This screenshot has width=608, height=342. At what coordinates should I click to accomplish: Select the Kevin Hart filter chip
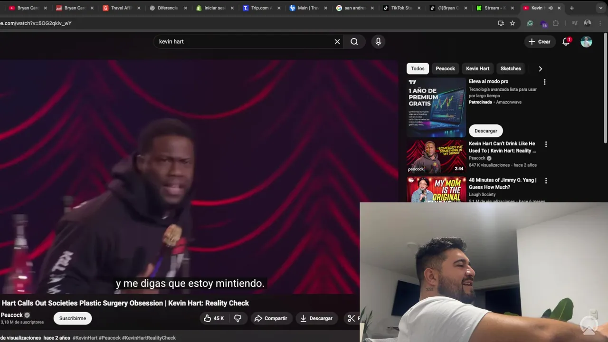tap(477, 68)
